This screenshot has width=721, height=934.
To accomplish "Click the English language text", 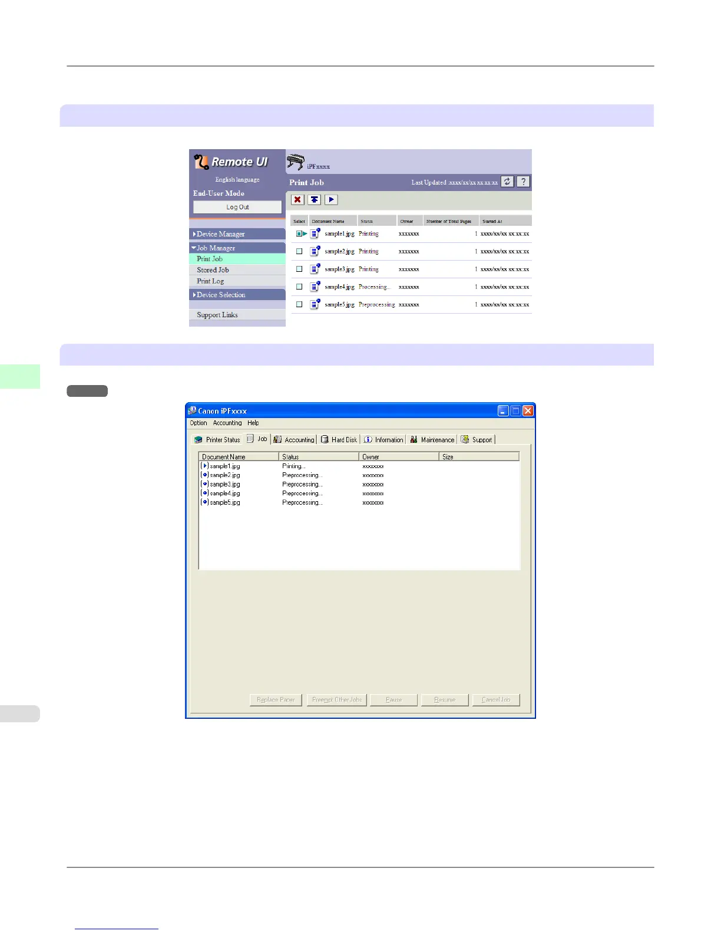I will click(x=237, y=179).
